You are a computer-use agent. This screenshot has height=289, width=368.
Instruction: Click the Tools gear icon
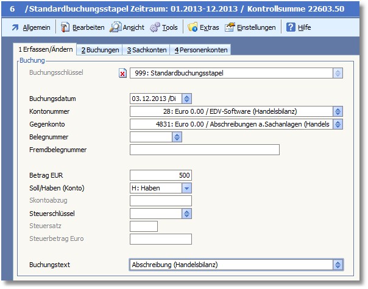click(155, 27)
